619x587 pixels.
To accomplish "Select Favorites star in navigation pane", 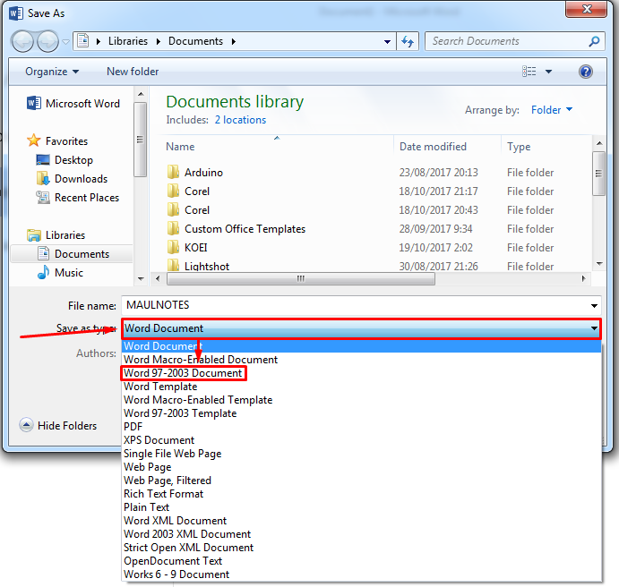I will coord(33,140).
